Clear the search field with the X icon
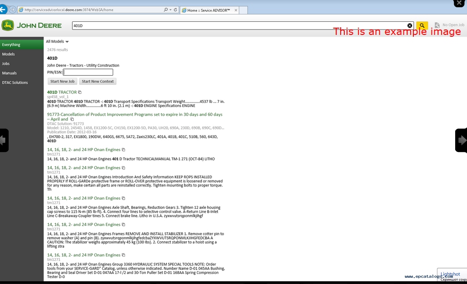Image resolution: width=467 pixels, height=284 pixels. click(410, 25)
